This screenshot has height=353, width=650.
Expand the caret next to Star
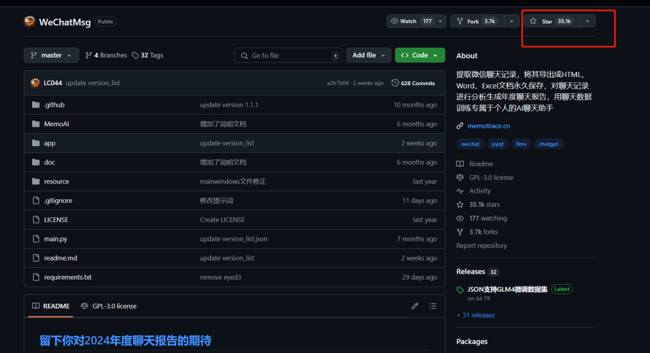click(588, 21)
